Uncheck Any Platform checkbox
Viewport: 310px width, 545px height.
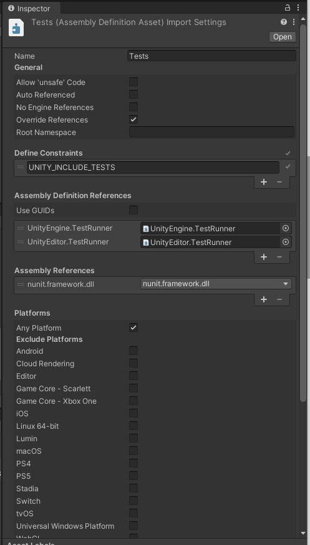(133, 327)
